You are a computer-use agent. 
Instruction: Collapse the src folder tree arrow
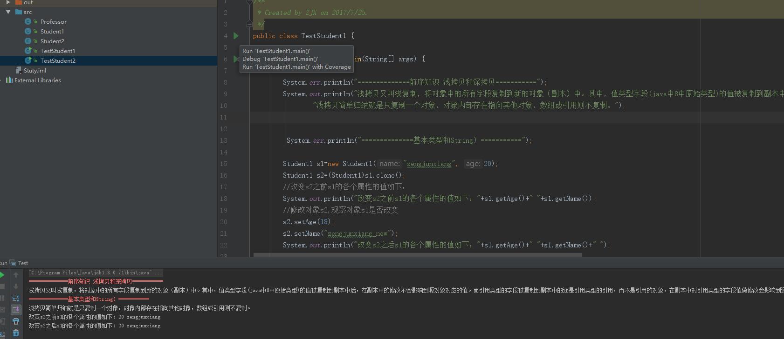8,12
